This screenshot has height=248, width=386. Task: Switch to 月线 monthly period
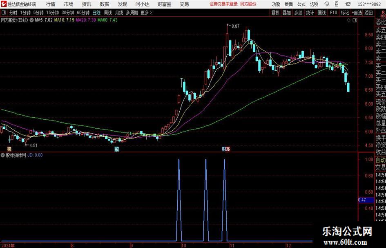tap(119, 13)
